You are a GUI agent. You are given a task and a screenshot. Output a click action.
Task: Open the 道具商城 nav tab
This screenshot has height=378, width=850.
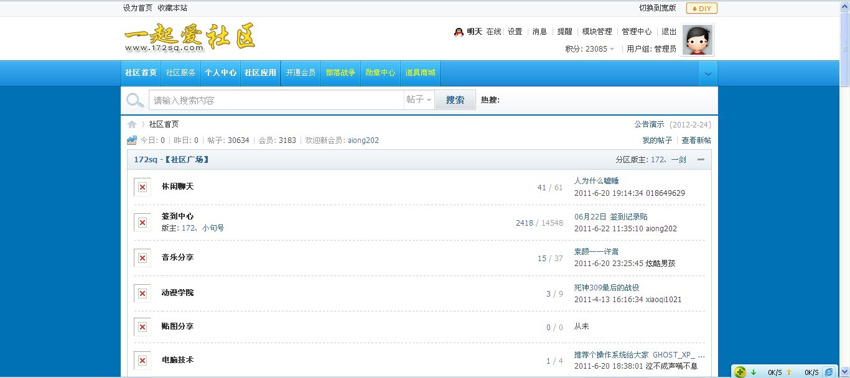point(420,73)
